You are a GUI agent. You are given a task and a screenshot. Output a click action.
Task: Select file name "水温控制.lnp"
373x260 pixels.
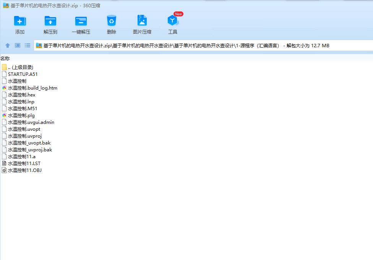pos(21,101)
